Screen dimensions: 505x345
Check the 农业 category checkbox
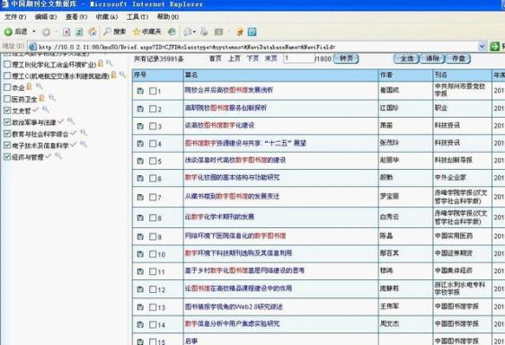[x=7, y=87]
